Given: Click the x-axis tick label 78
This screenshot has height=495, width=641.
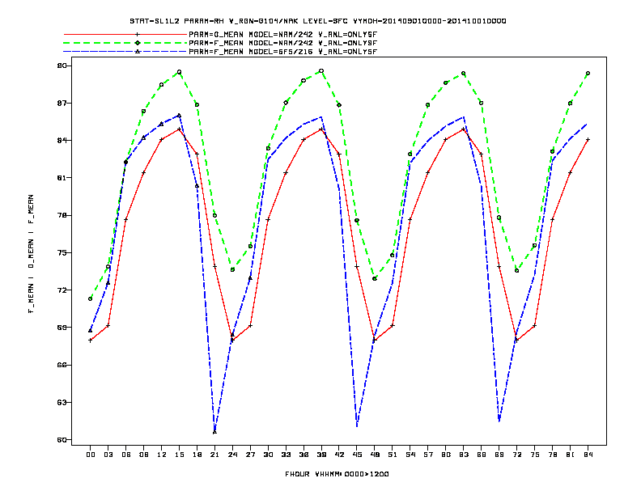Looking at the screenshot, I should (552, 455).
